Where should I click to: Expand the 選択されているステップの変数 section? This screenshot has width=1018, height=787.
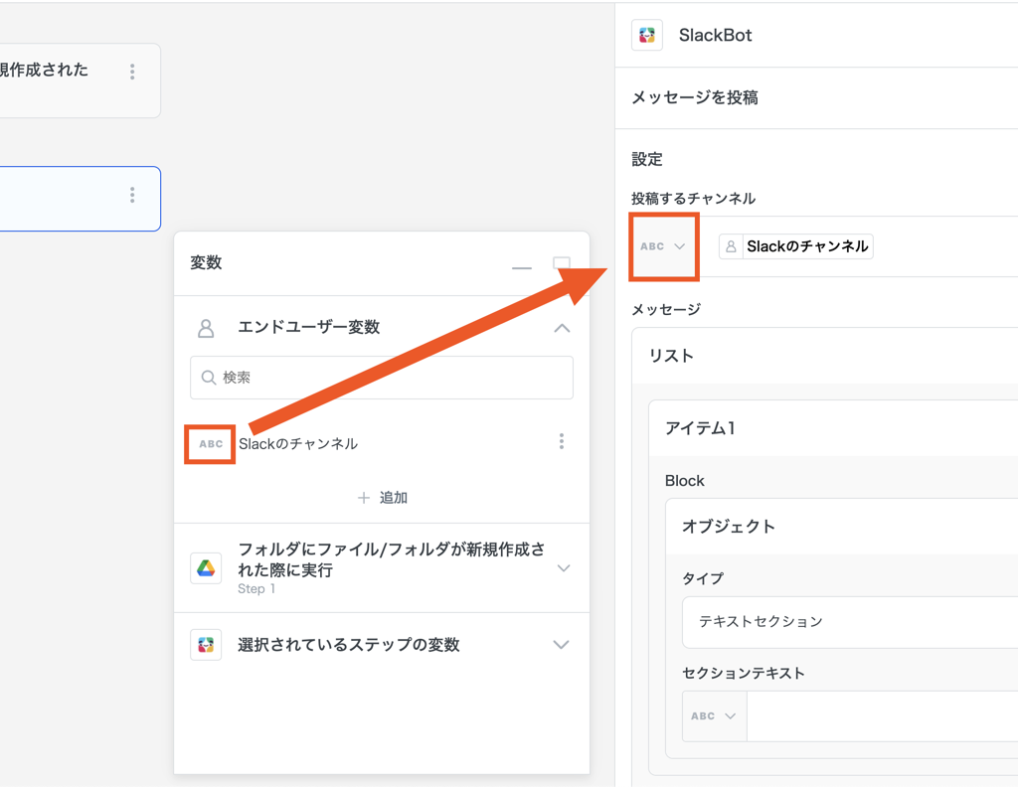[562, 645]
